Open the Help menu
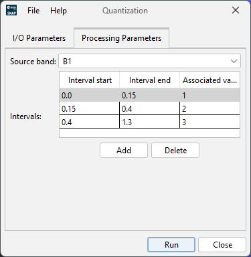251x257 pixels. [x=58, y=11]
